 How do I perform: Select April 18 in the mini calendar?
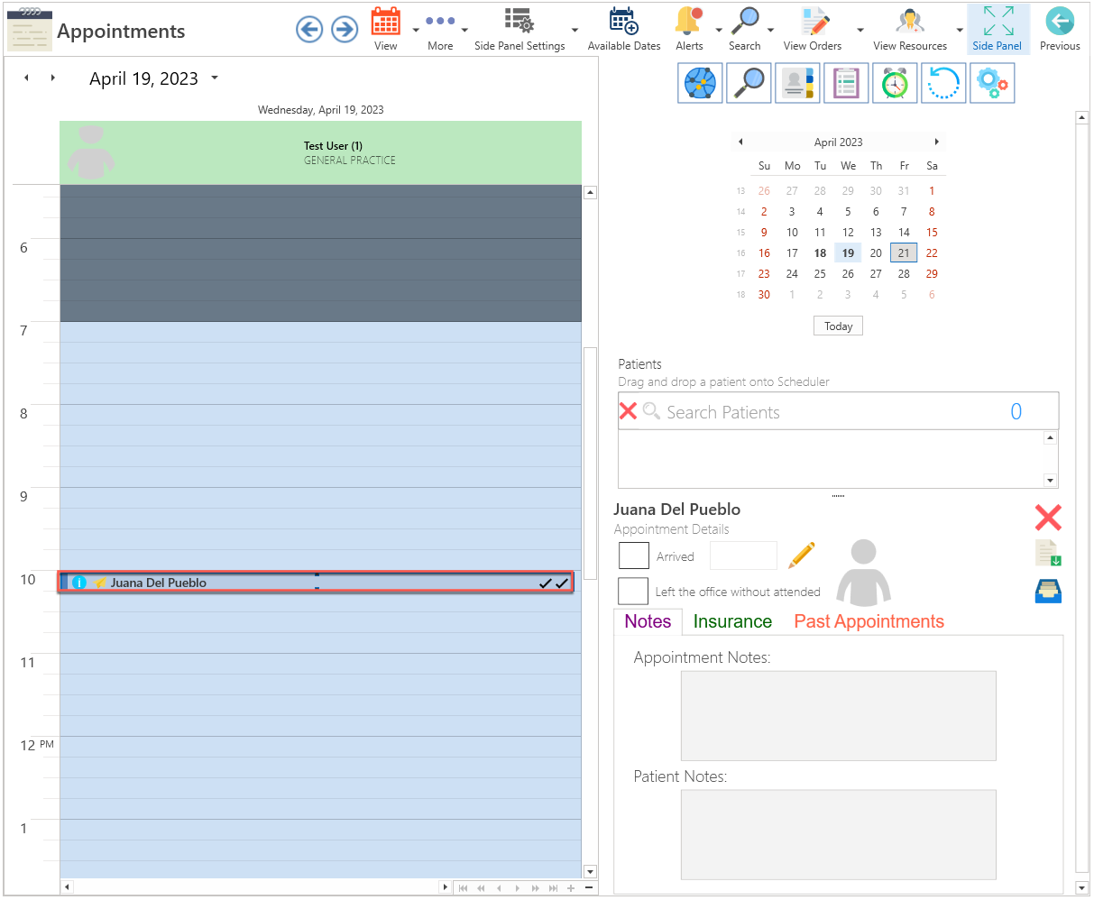click(820, 253)
